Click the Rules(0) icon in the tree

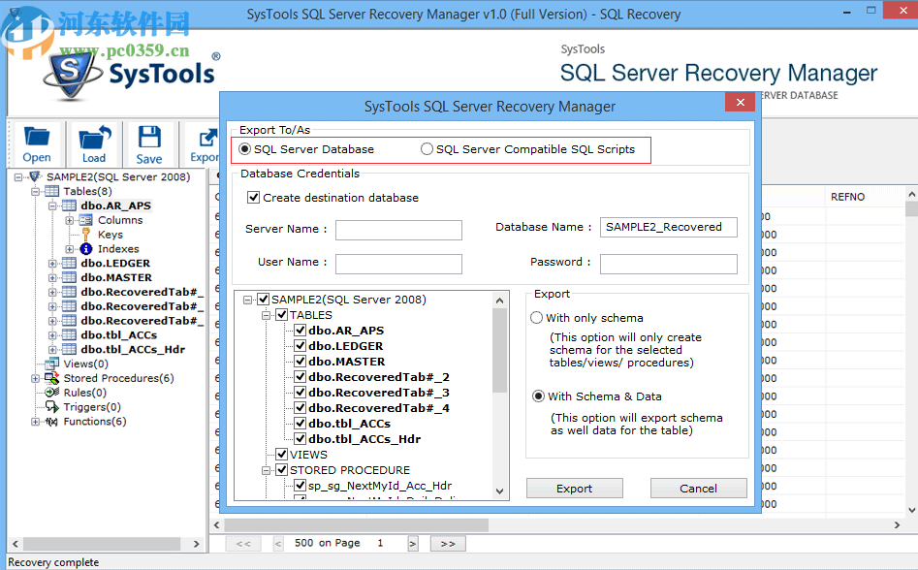[53, 393]
